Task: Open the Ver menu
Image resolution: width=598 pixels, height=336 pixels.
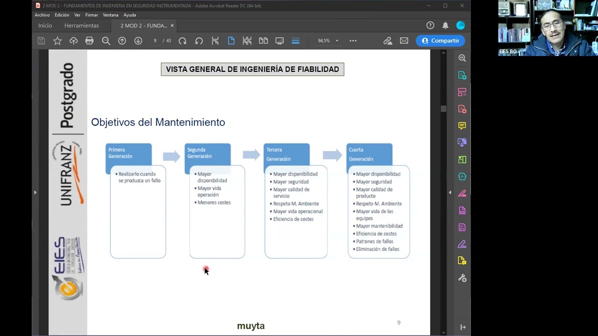Action: (x=77, y=15)
